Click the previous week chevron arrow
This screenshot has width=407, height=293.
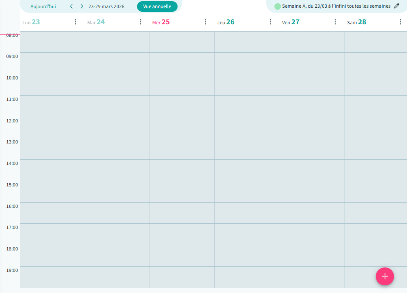pyautogui.click(x=71, y=6)
